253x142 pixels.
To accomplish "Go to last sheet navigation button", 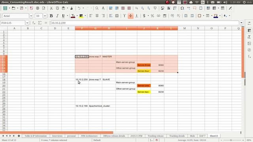I will point(14,136).
